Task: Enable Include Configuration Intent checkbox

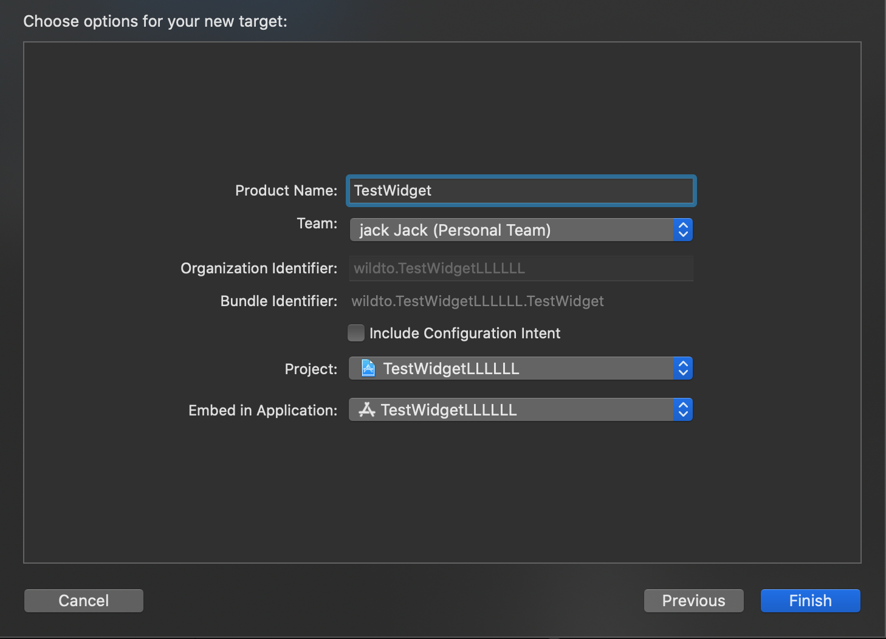Action: click(x=356, y=333)
